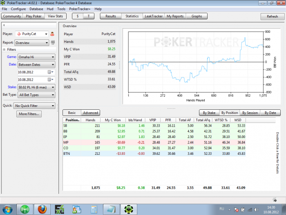Open the File menu

tap(4, 9)
